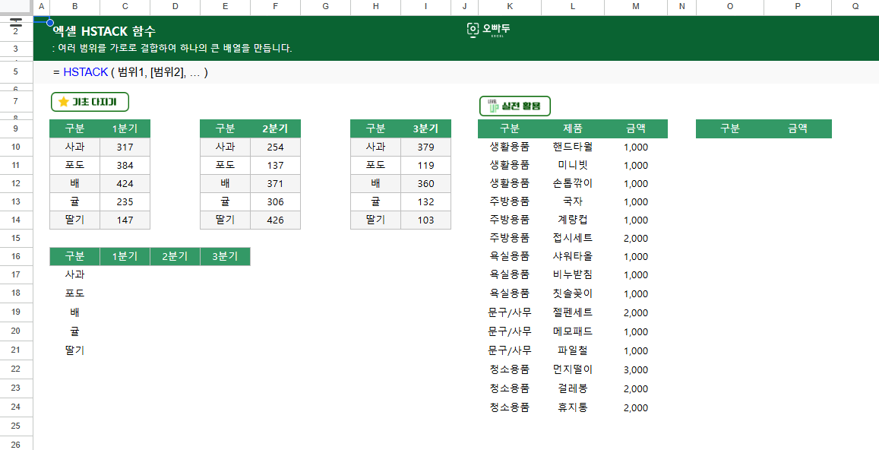This screenshot has height=450, width=879.
Task: Click the star 기초 다지기 badge
Action: 90,102
